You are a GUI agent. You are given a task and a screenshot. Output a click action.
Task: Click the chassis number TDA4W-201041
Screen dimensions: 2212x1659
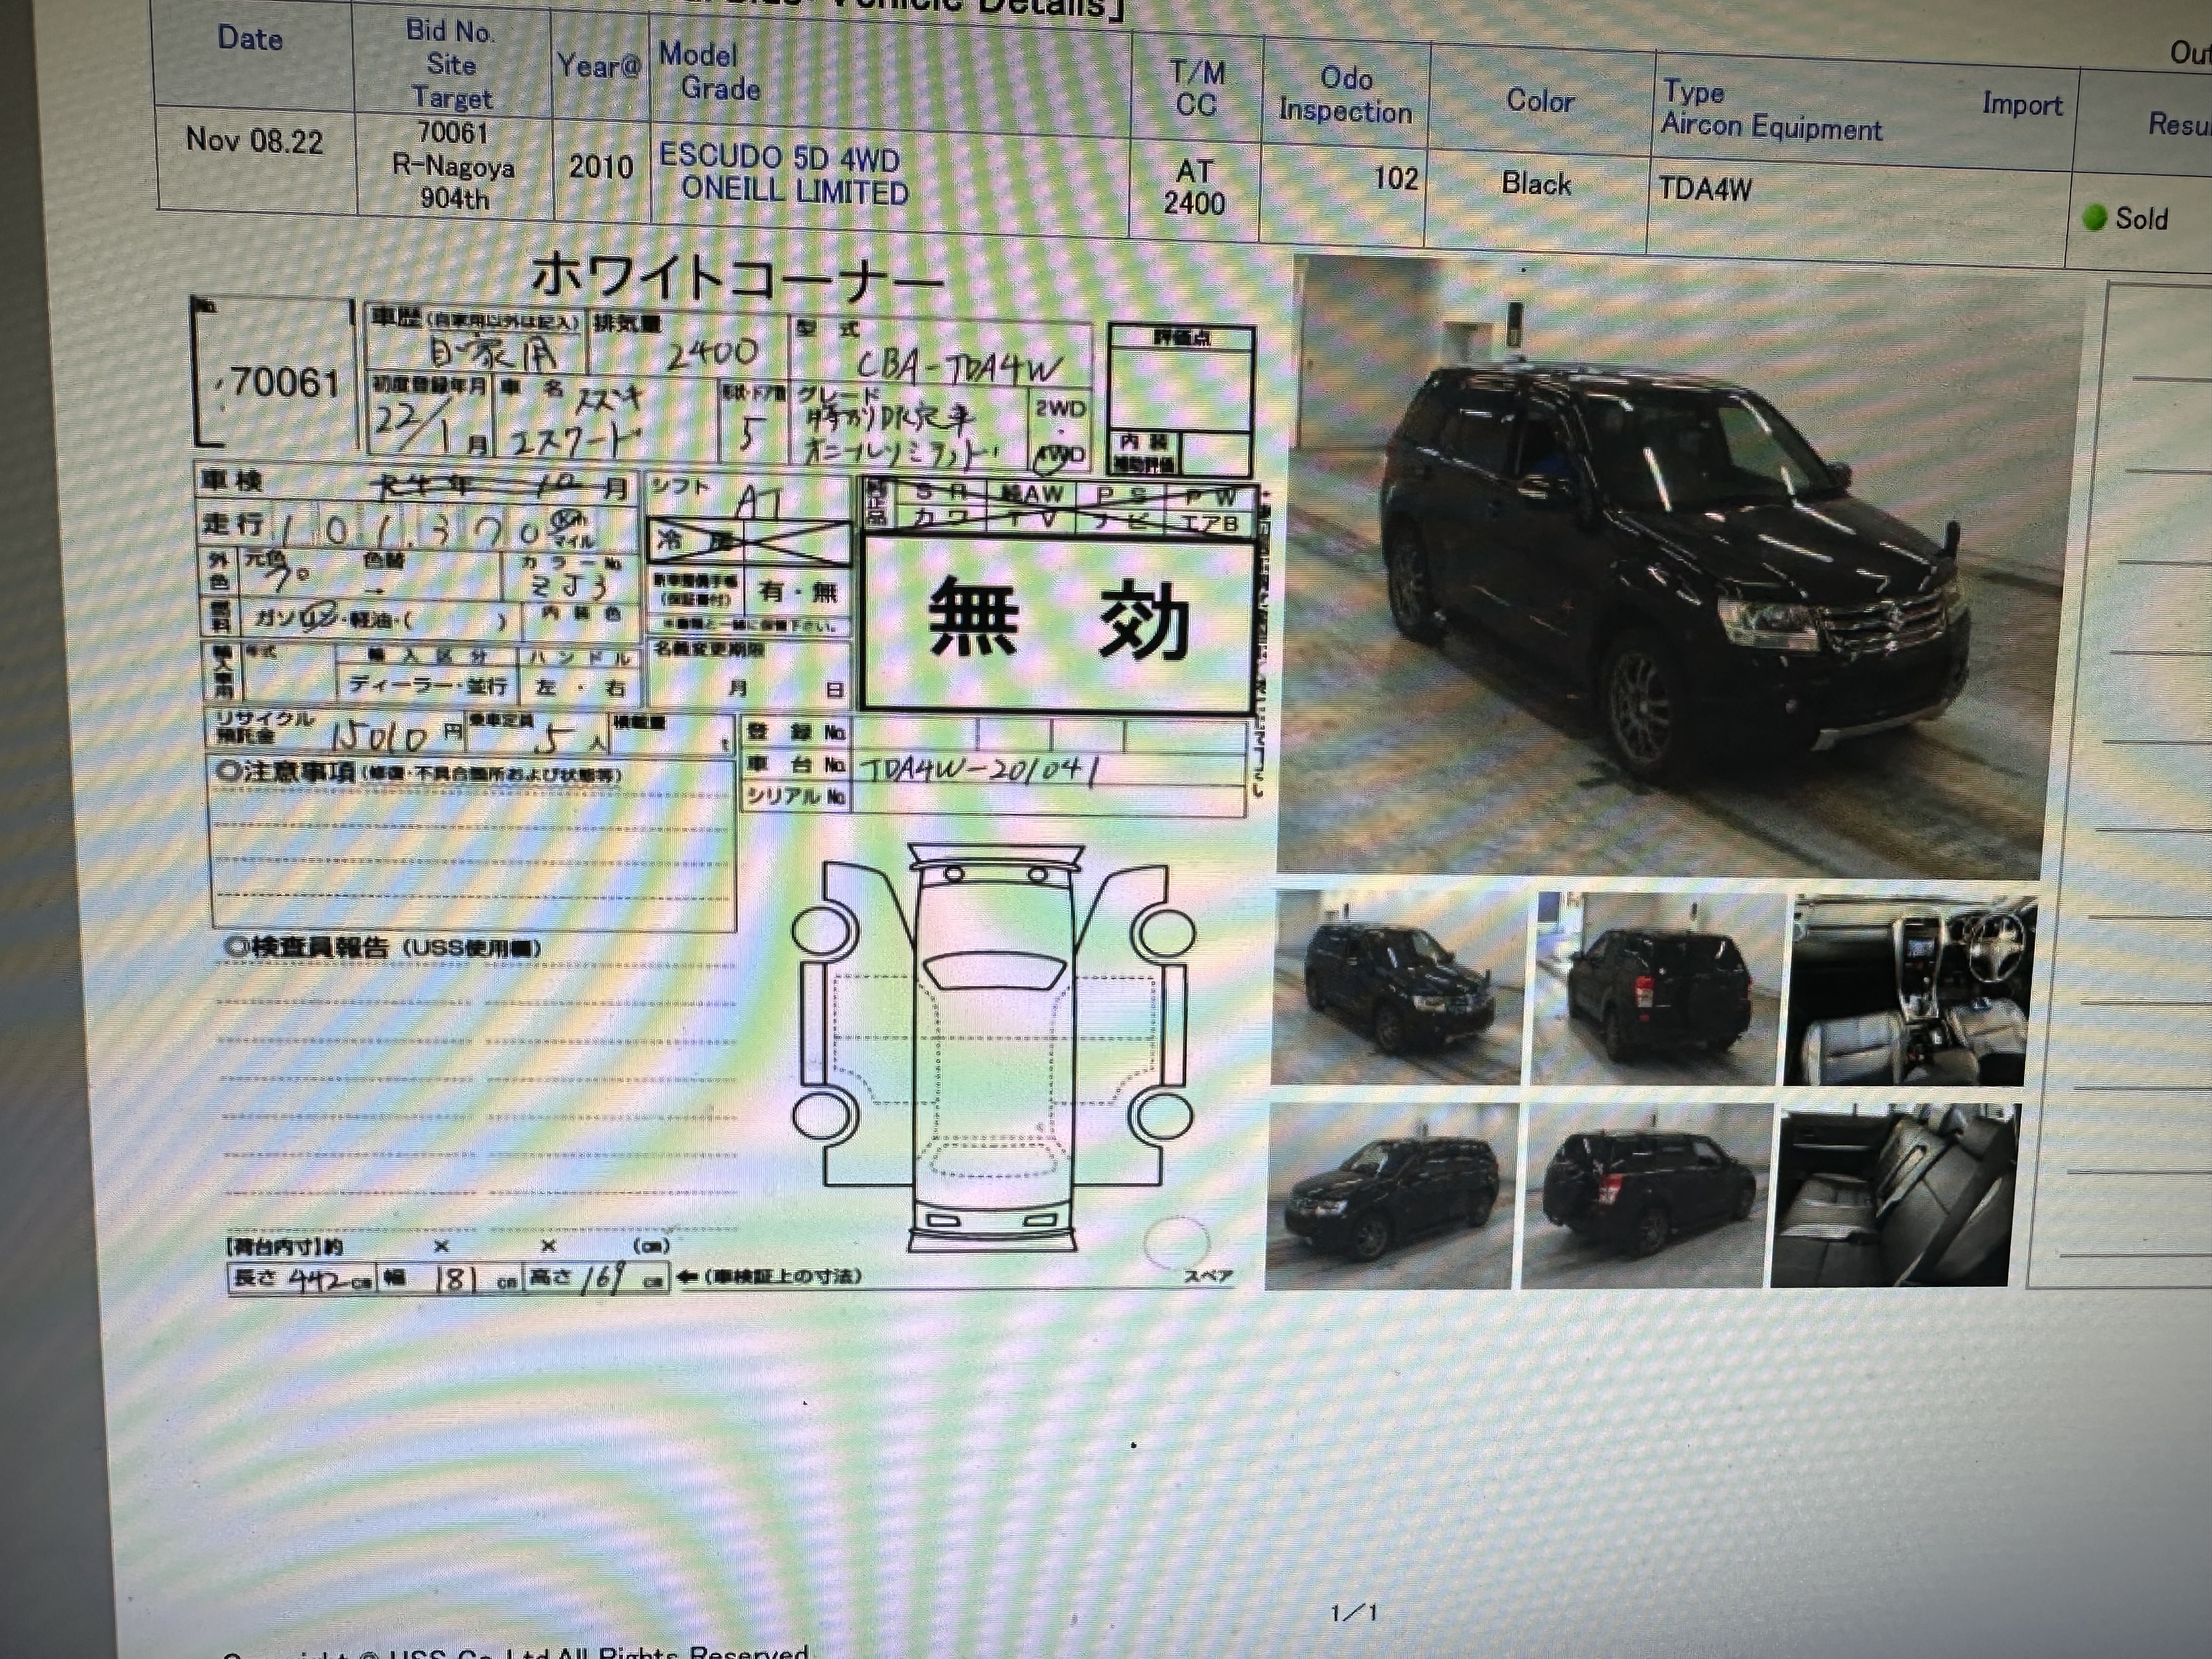click(980, 768)
